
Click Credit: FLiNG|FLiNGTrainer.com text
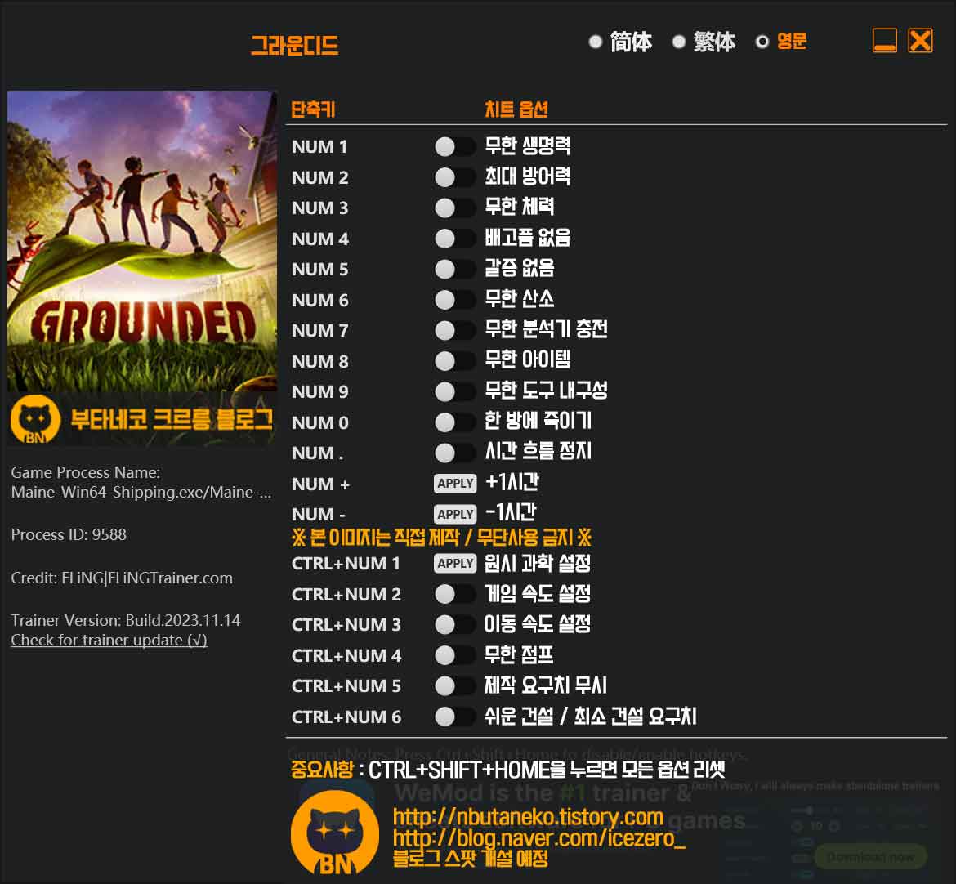(x=122, y=578)
